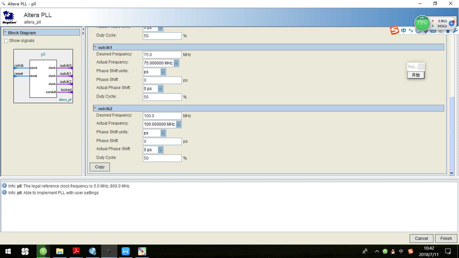The height and width of the screenshot is (258, 459).
Task: Click outclk2 Desired Frequency field
Action: tap(162, 116)
